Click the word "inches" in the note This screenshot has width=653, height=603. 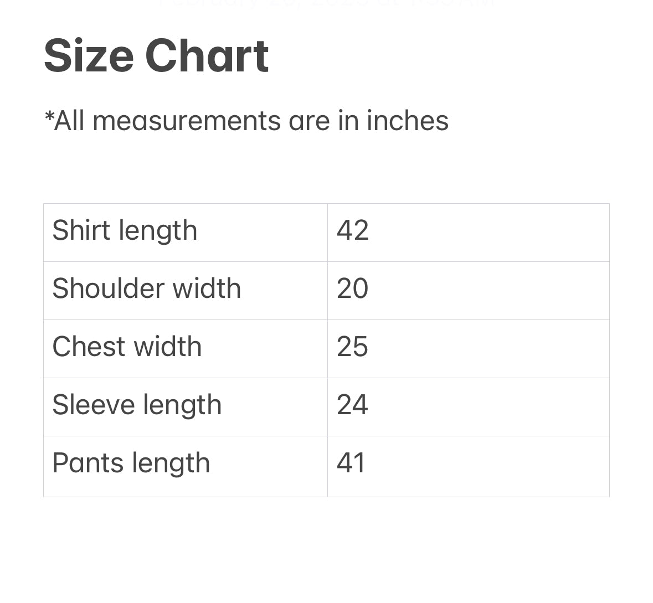coord(407,121)
